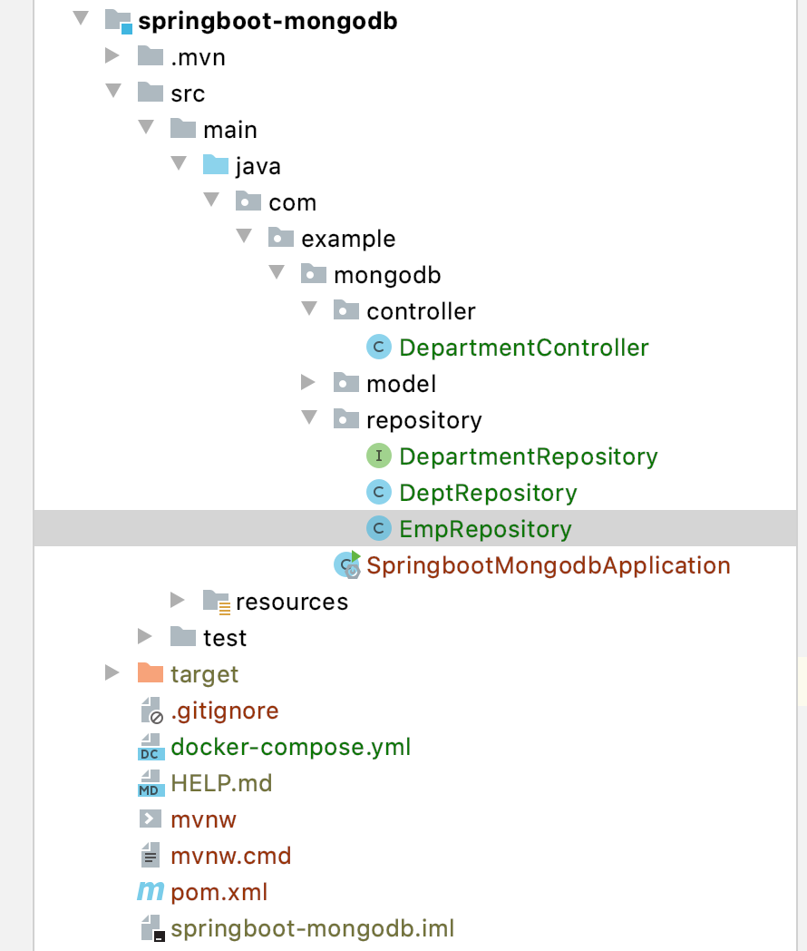Expand the .mvn folder
807x951 pixels.
tap(112, 56)
